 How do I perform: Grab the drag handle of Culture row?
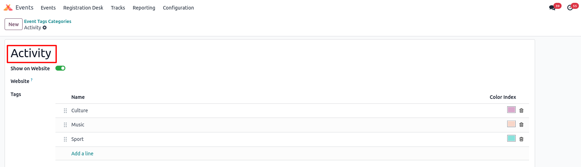coord(65,111)
